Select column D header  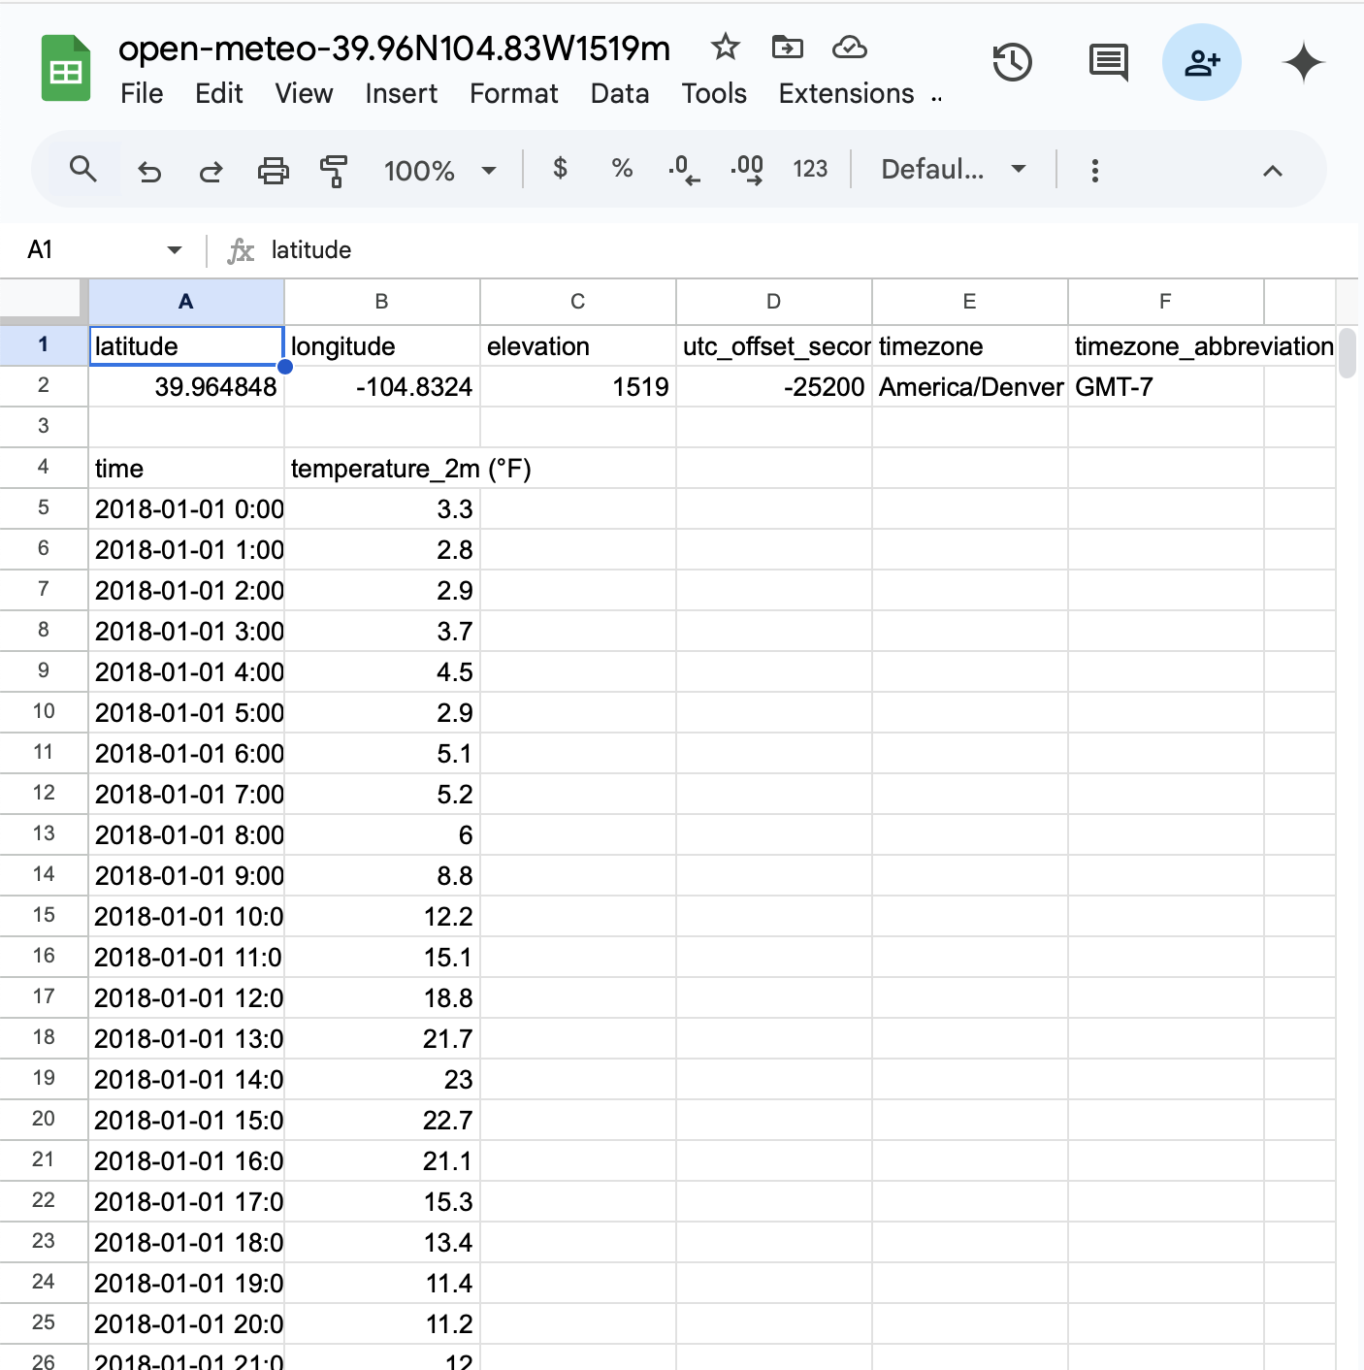click(x=774, y=302)
